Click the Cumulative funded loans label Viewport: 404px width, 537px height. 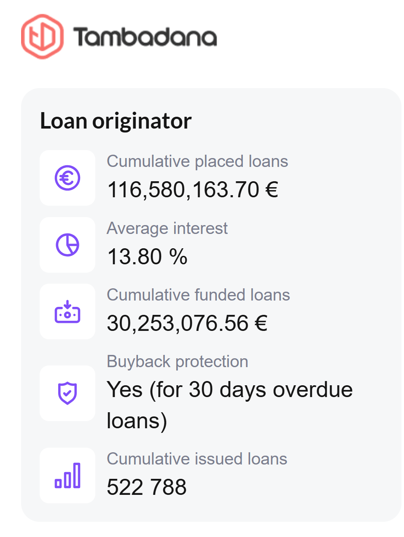click(x=198, y=295)
